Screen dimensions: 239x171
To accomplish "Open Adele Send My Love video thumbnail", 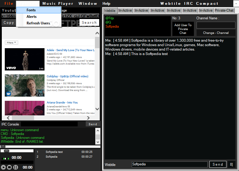I will click(x=24, y=59).
